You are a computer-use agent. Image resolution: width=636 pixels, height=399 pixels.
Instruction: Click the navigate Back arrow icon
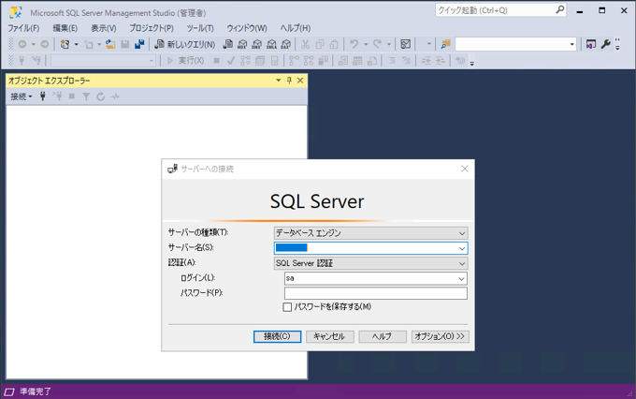(x=22, y=44)
